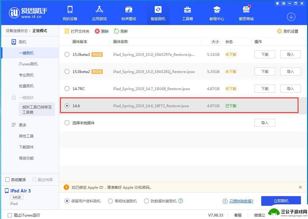The image size is (308, 219).
Task: Click 下载 for 15.0beta2 firmware
Action: point(265,71)
